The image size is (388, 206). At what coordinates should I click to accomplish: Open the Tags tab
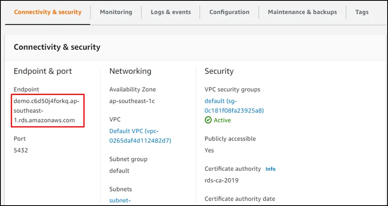(361, 12)
